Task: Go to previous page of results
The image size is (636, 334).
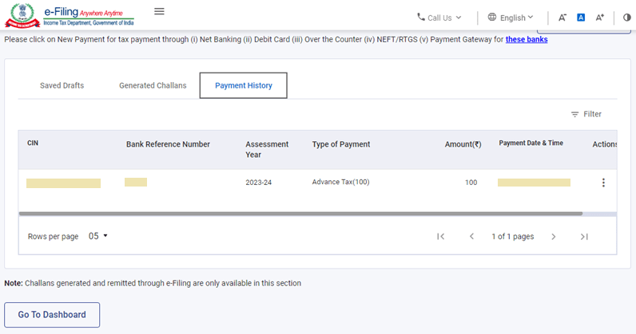Action: 471,237
